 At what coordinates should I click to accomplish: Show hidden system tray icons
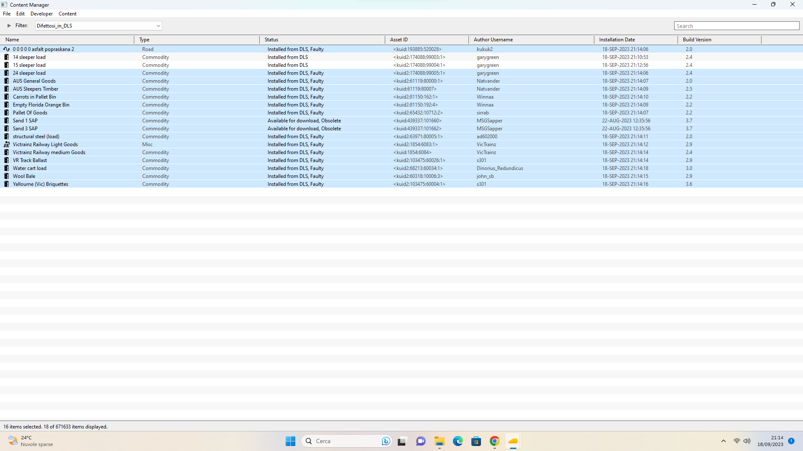point(723,441)
